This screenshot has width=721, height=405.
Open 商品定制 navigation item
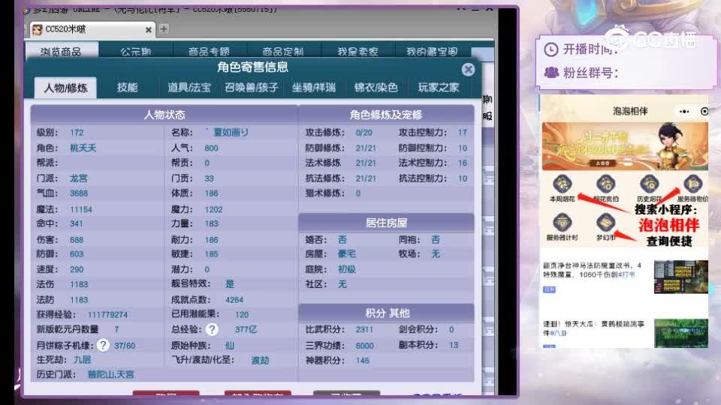[283, 51]
